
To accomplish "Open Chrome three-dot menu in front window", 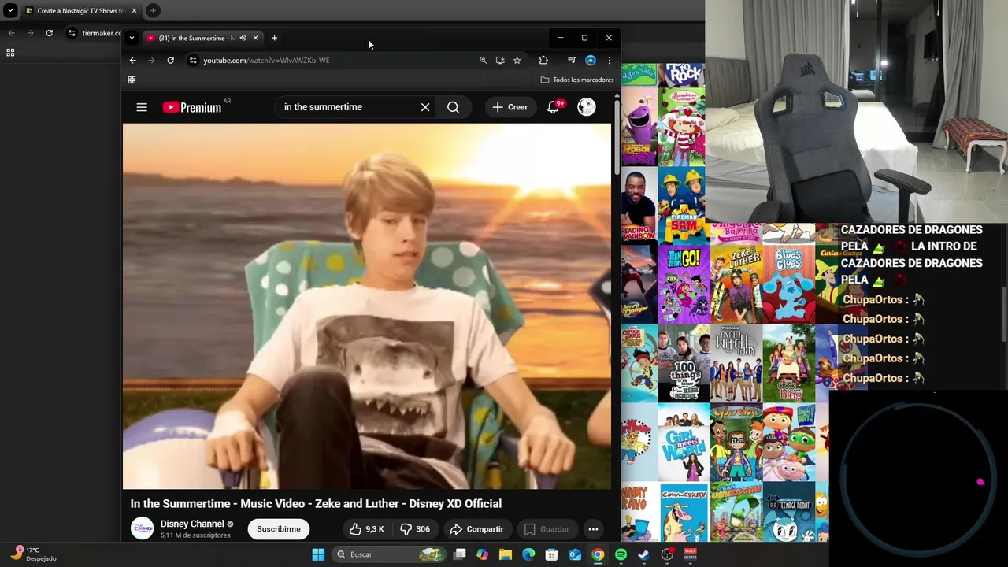I will [609, 60].
